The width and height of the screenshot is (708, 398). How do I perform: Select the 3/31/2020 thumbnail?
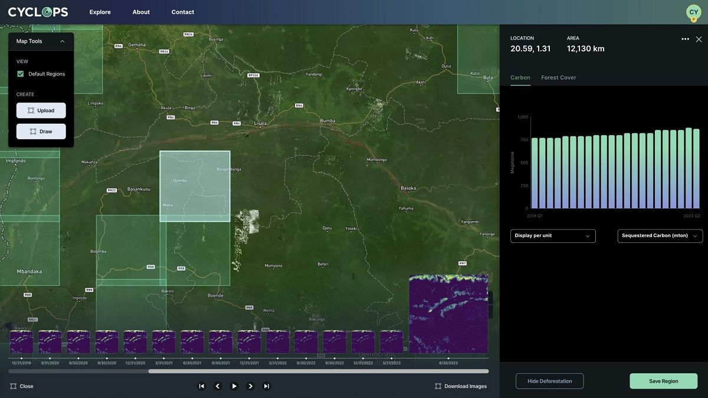point(50,342)
